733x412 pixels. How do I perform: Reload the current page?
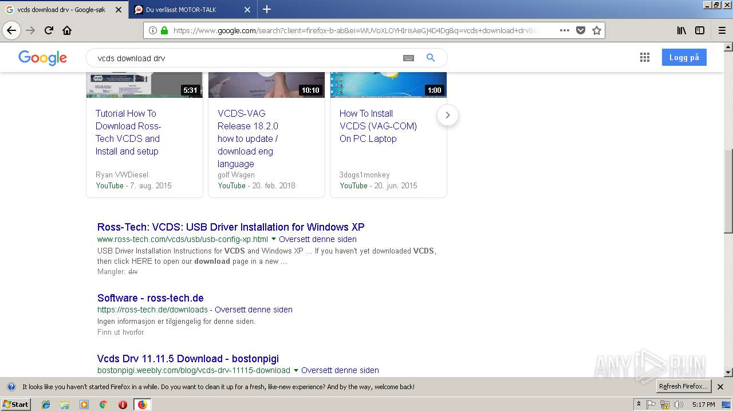point(49,30)
